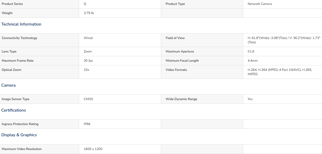Click the Technical Information section heading
The width and height of the screenshot is (322, 154).
[x=21, y=24]
